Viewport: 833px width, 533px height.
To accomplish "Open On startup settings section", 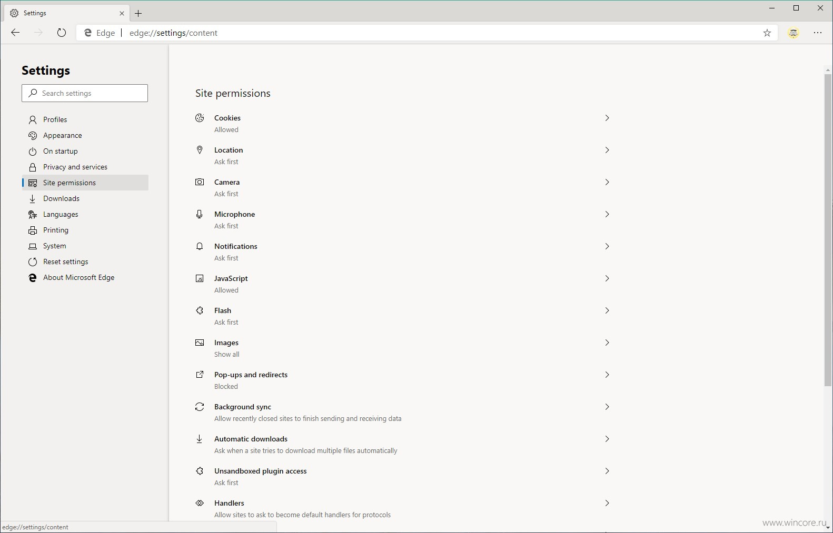I will coord(85,151).
